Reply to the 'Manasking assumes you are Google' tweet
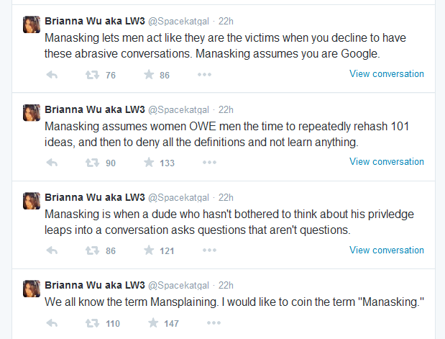The width and height of the screenshot is (445, 339). (52, 75)
